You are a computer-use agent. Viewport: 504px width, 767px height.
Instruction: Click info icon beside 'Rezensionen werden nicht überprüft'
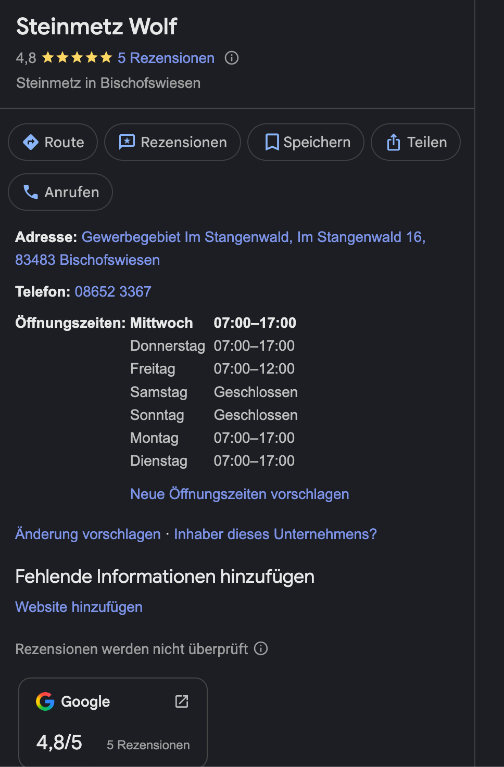pos(261,648)
